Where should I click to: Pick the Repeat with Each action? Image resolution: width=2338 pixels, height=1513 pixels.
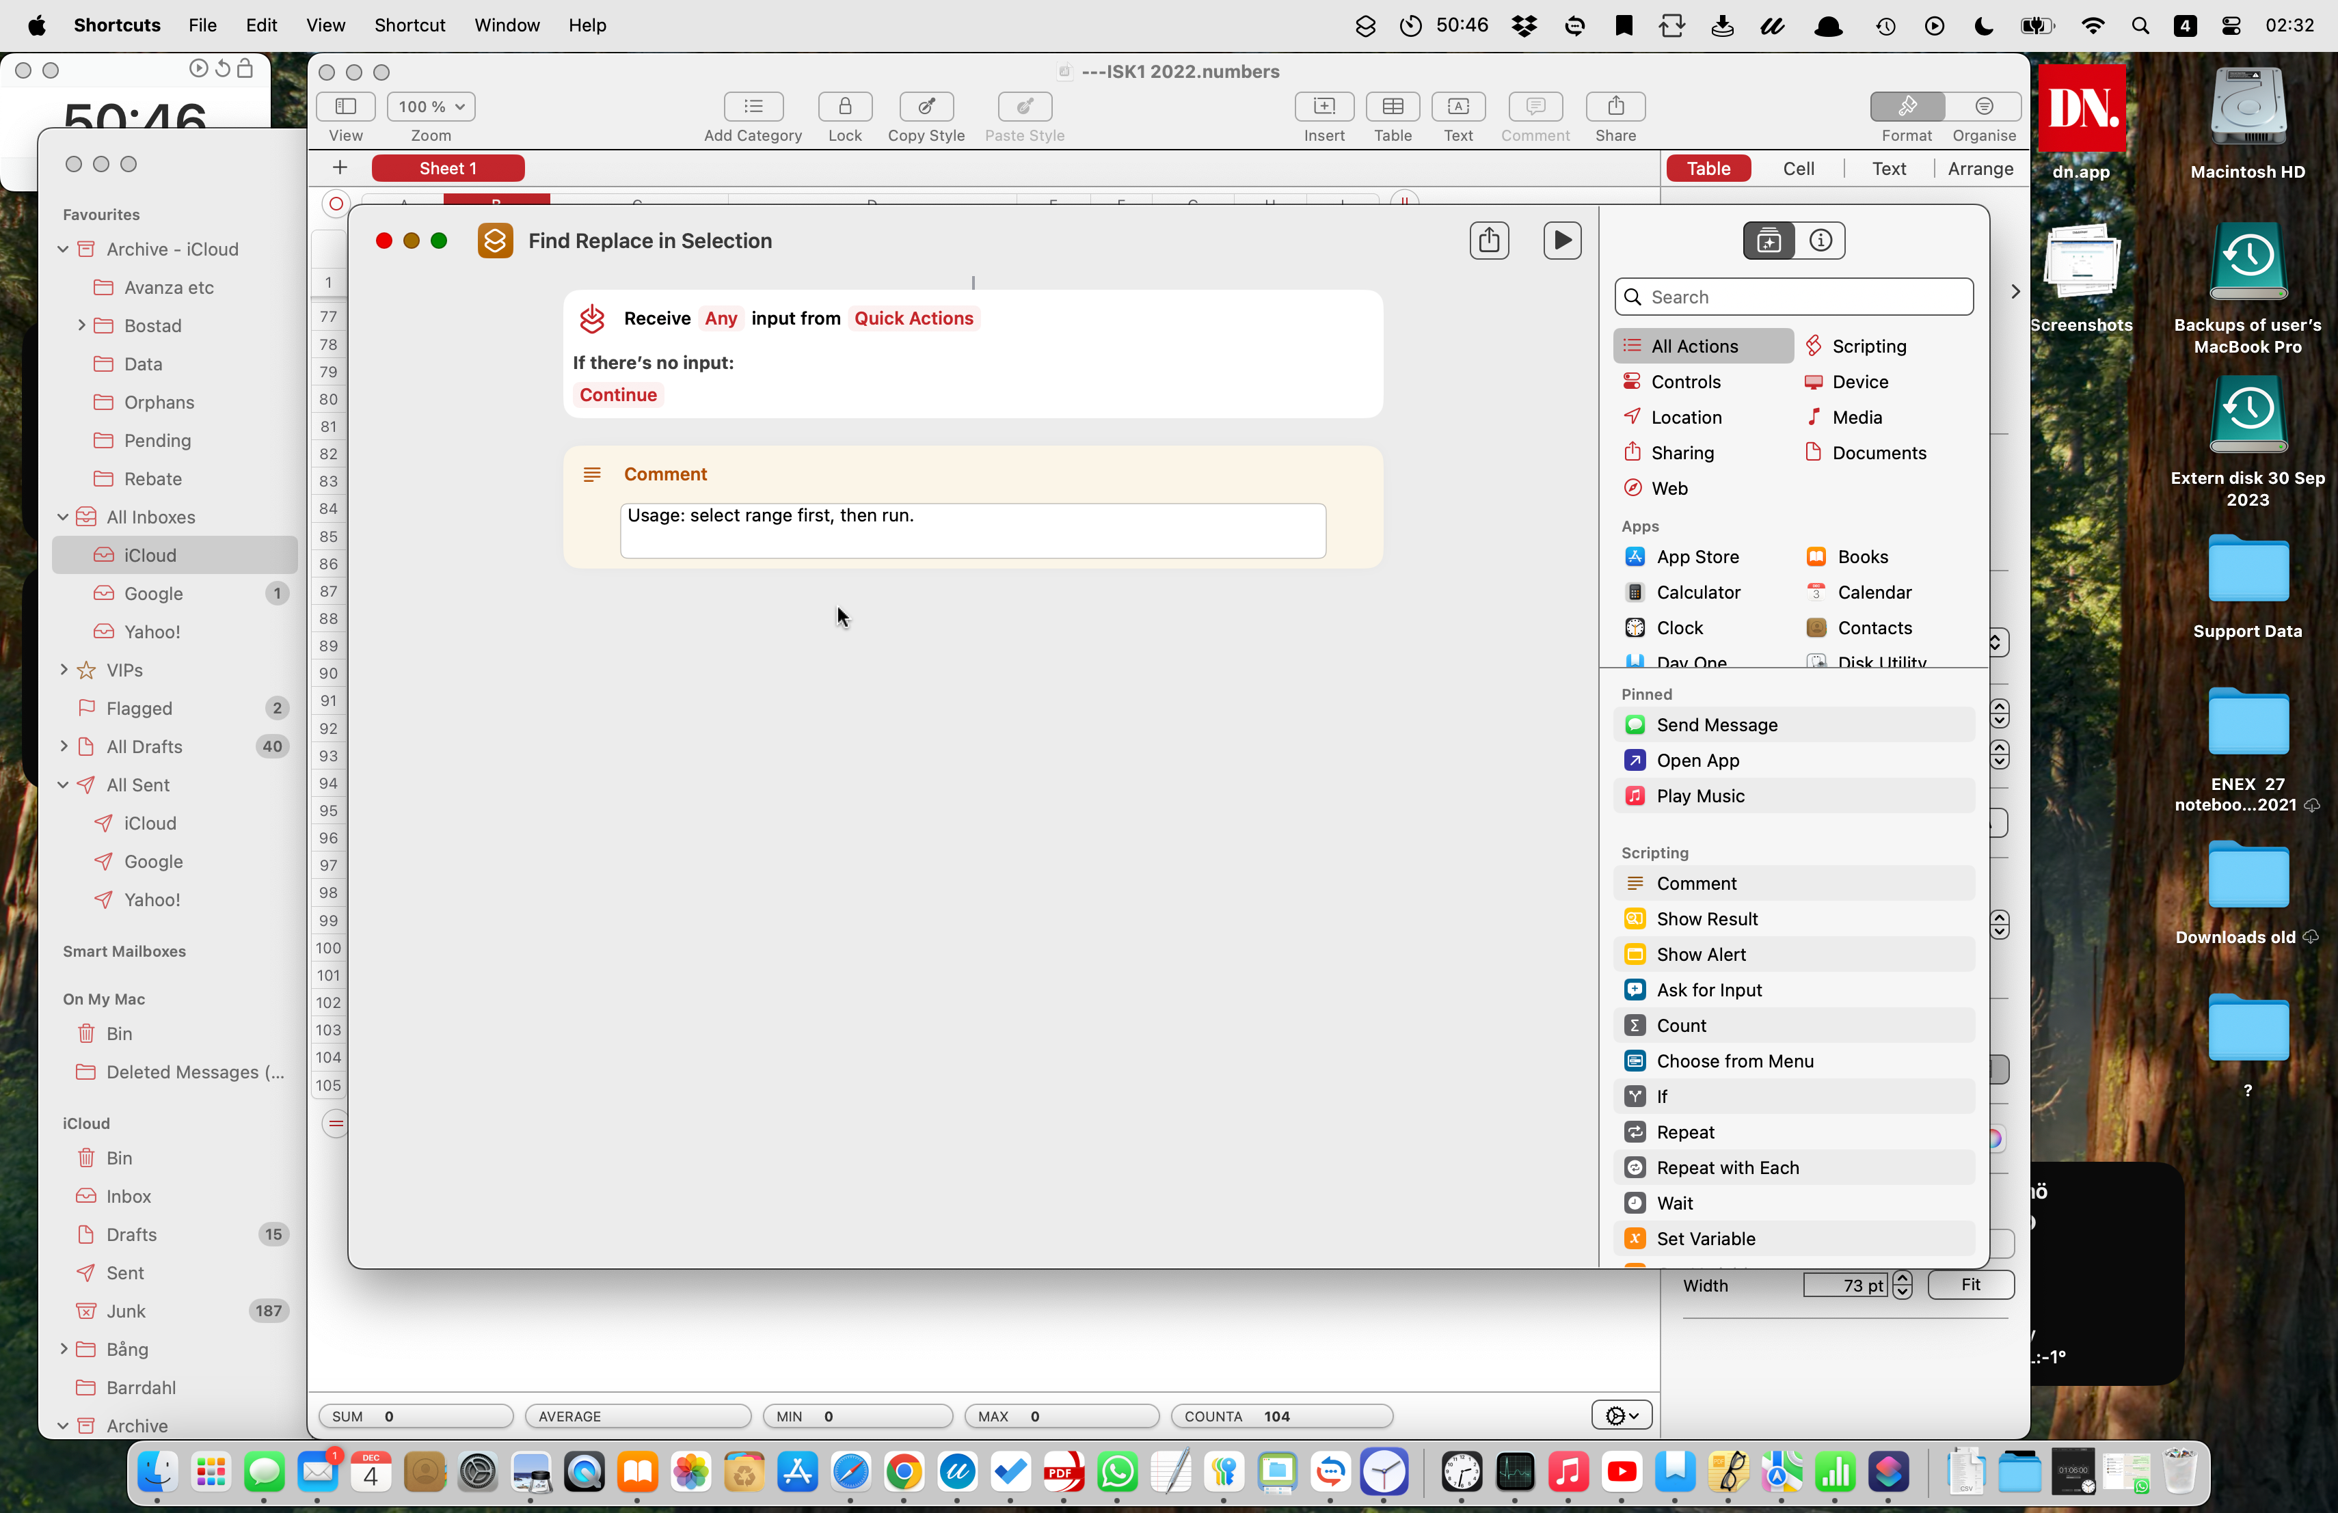coord(1727,1167)
